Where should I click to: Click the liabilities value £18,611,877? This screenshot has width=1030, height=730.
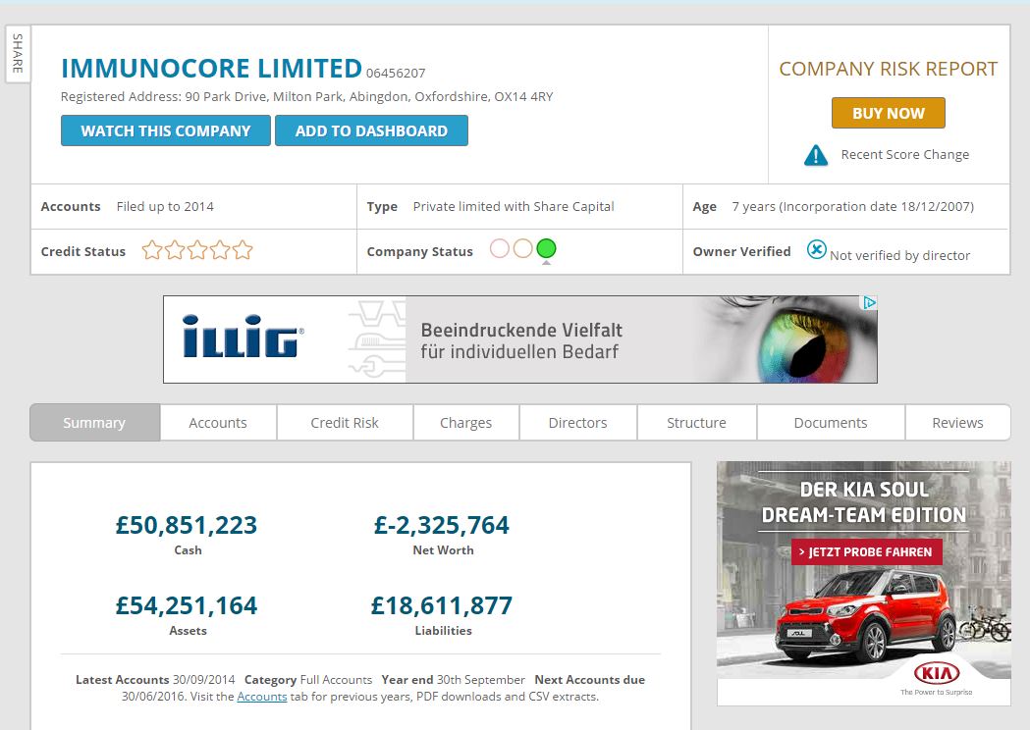coord(442,605)
